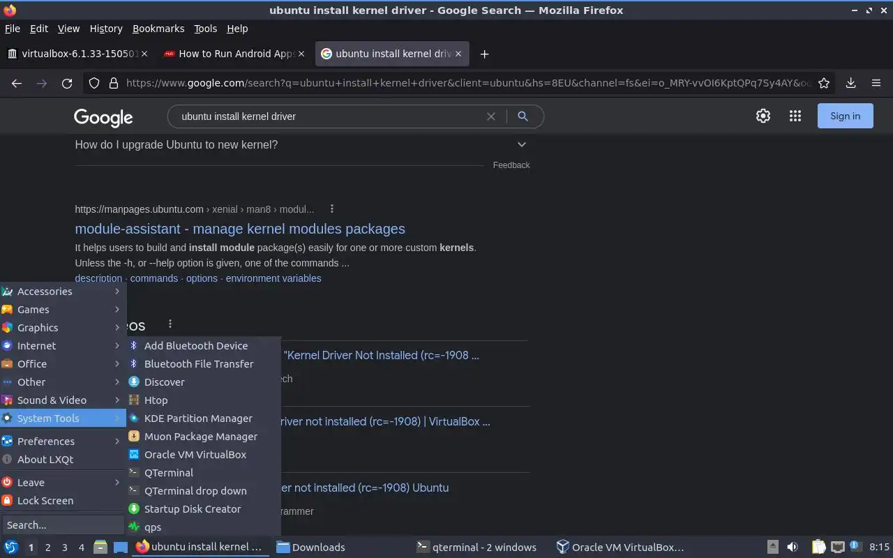Click into the Google search input box
Image resolution: width=893 pixels, height=558 pixels.
328,116
